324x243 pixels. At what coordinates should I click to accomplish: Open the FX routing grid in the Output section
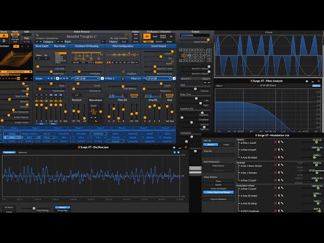point(195,55)
